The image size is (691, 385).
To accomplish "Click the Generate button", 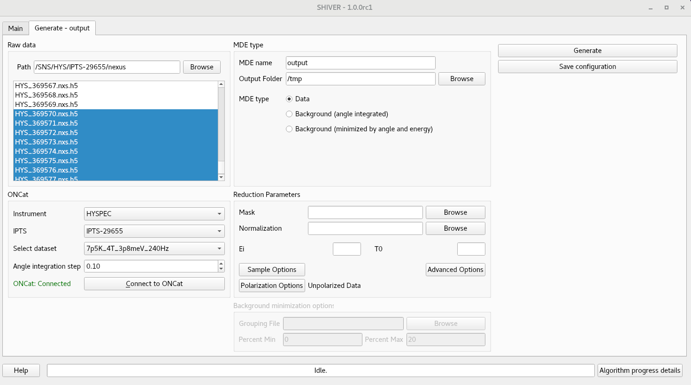I will click(x=587, y=50).
